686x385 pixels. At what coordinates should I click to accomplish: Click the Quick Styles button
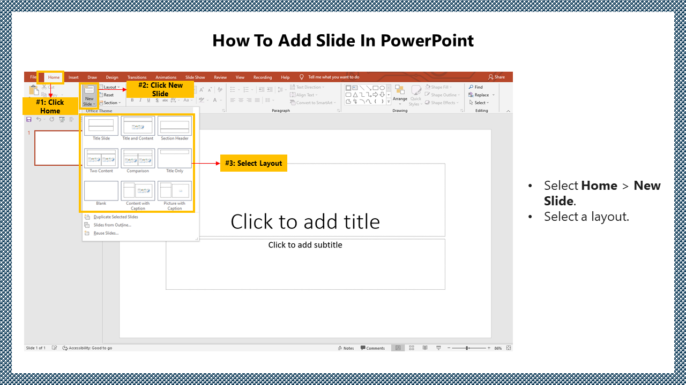pos(416,95)
